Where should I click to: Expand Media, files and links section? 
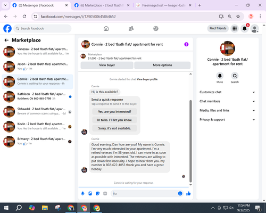click(x=227, y=110)
